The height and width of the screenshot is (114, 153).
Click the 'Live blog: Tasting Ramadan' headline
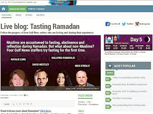click(x=40, y=26)
